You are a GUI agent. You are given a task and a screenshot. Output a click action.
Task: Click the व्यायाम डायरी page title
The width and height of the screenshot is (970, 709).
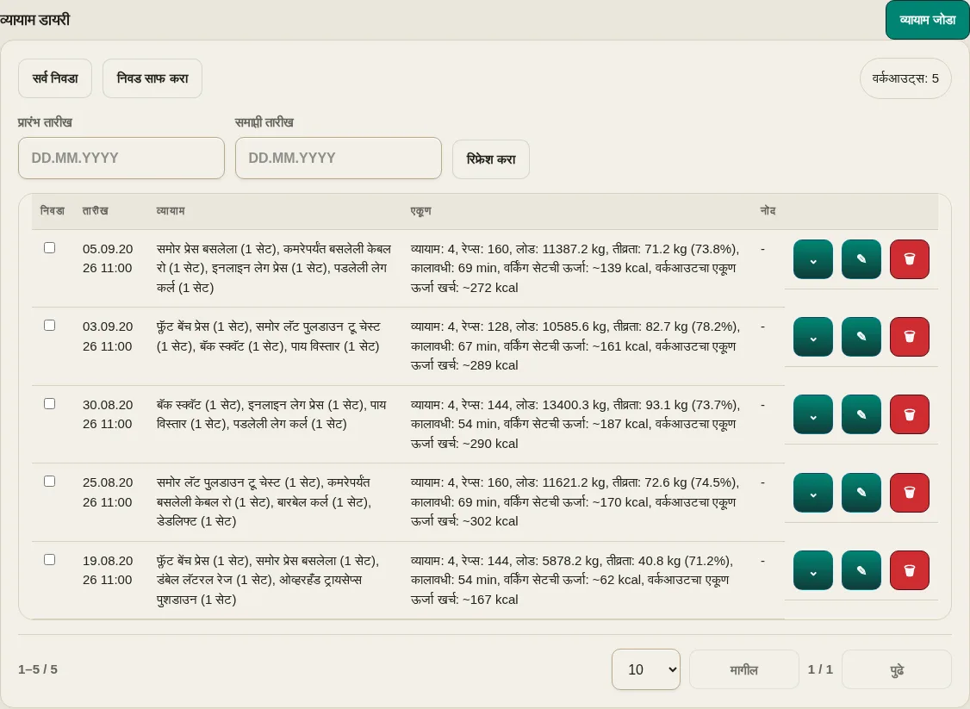(35, 20)
